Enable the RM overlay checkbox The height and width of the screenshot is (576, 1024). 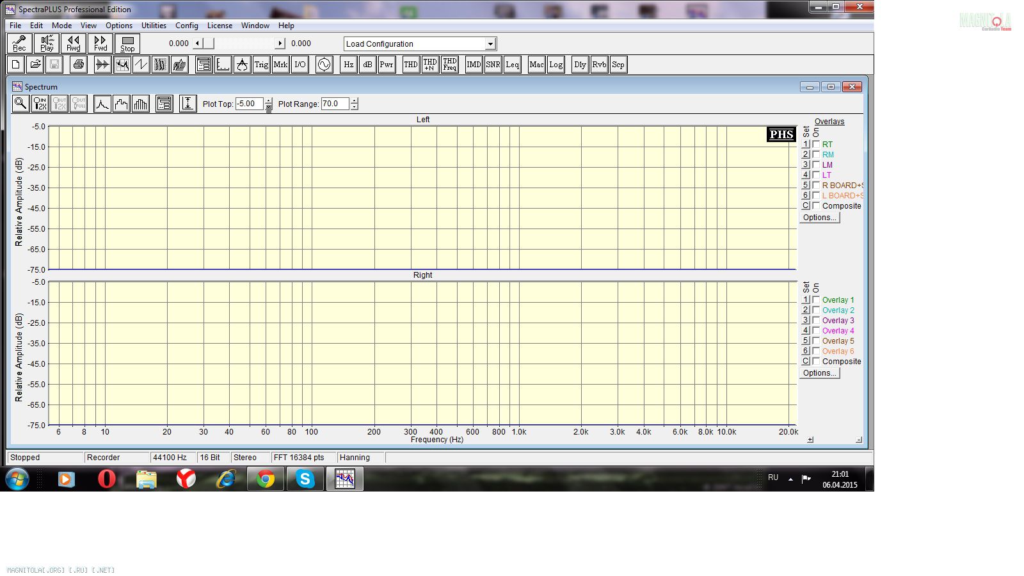click(816, 154)
